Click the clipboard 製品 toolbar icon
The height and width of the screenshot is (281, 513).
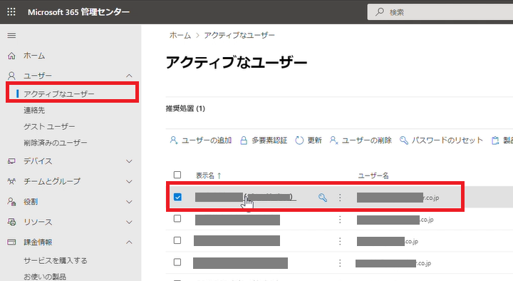click(x=495, y=140)
